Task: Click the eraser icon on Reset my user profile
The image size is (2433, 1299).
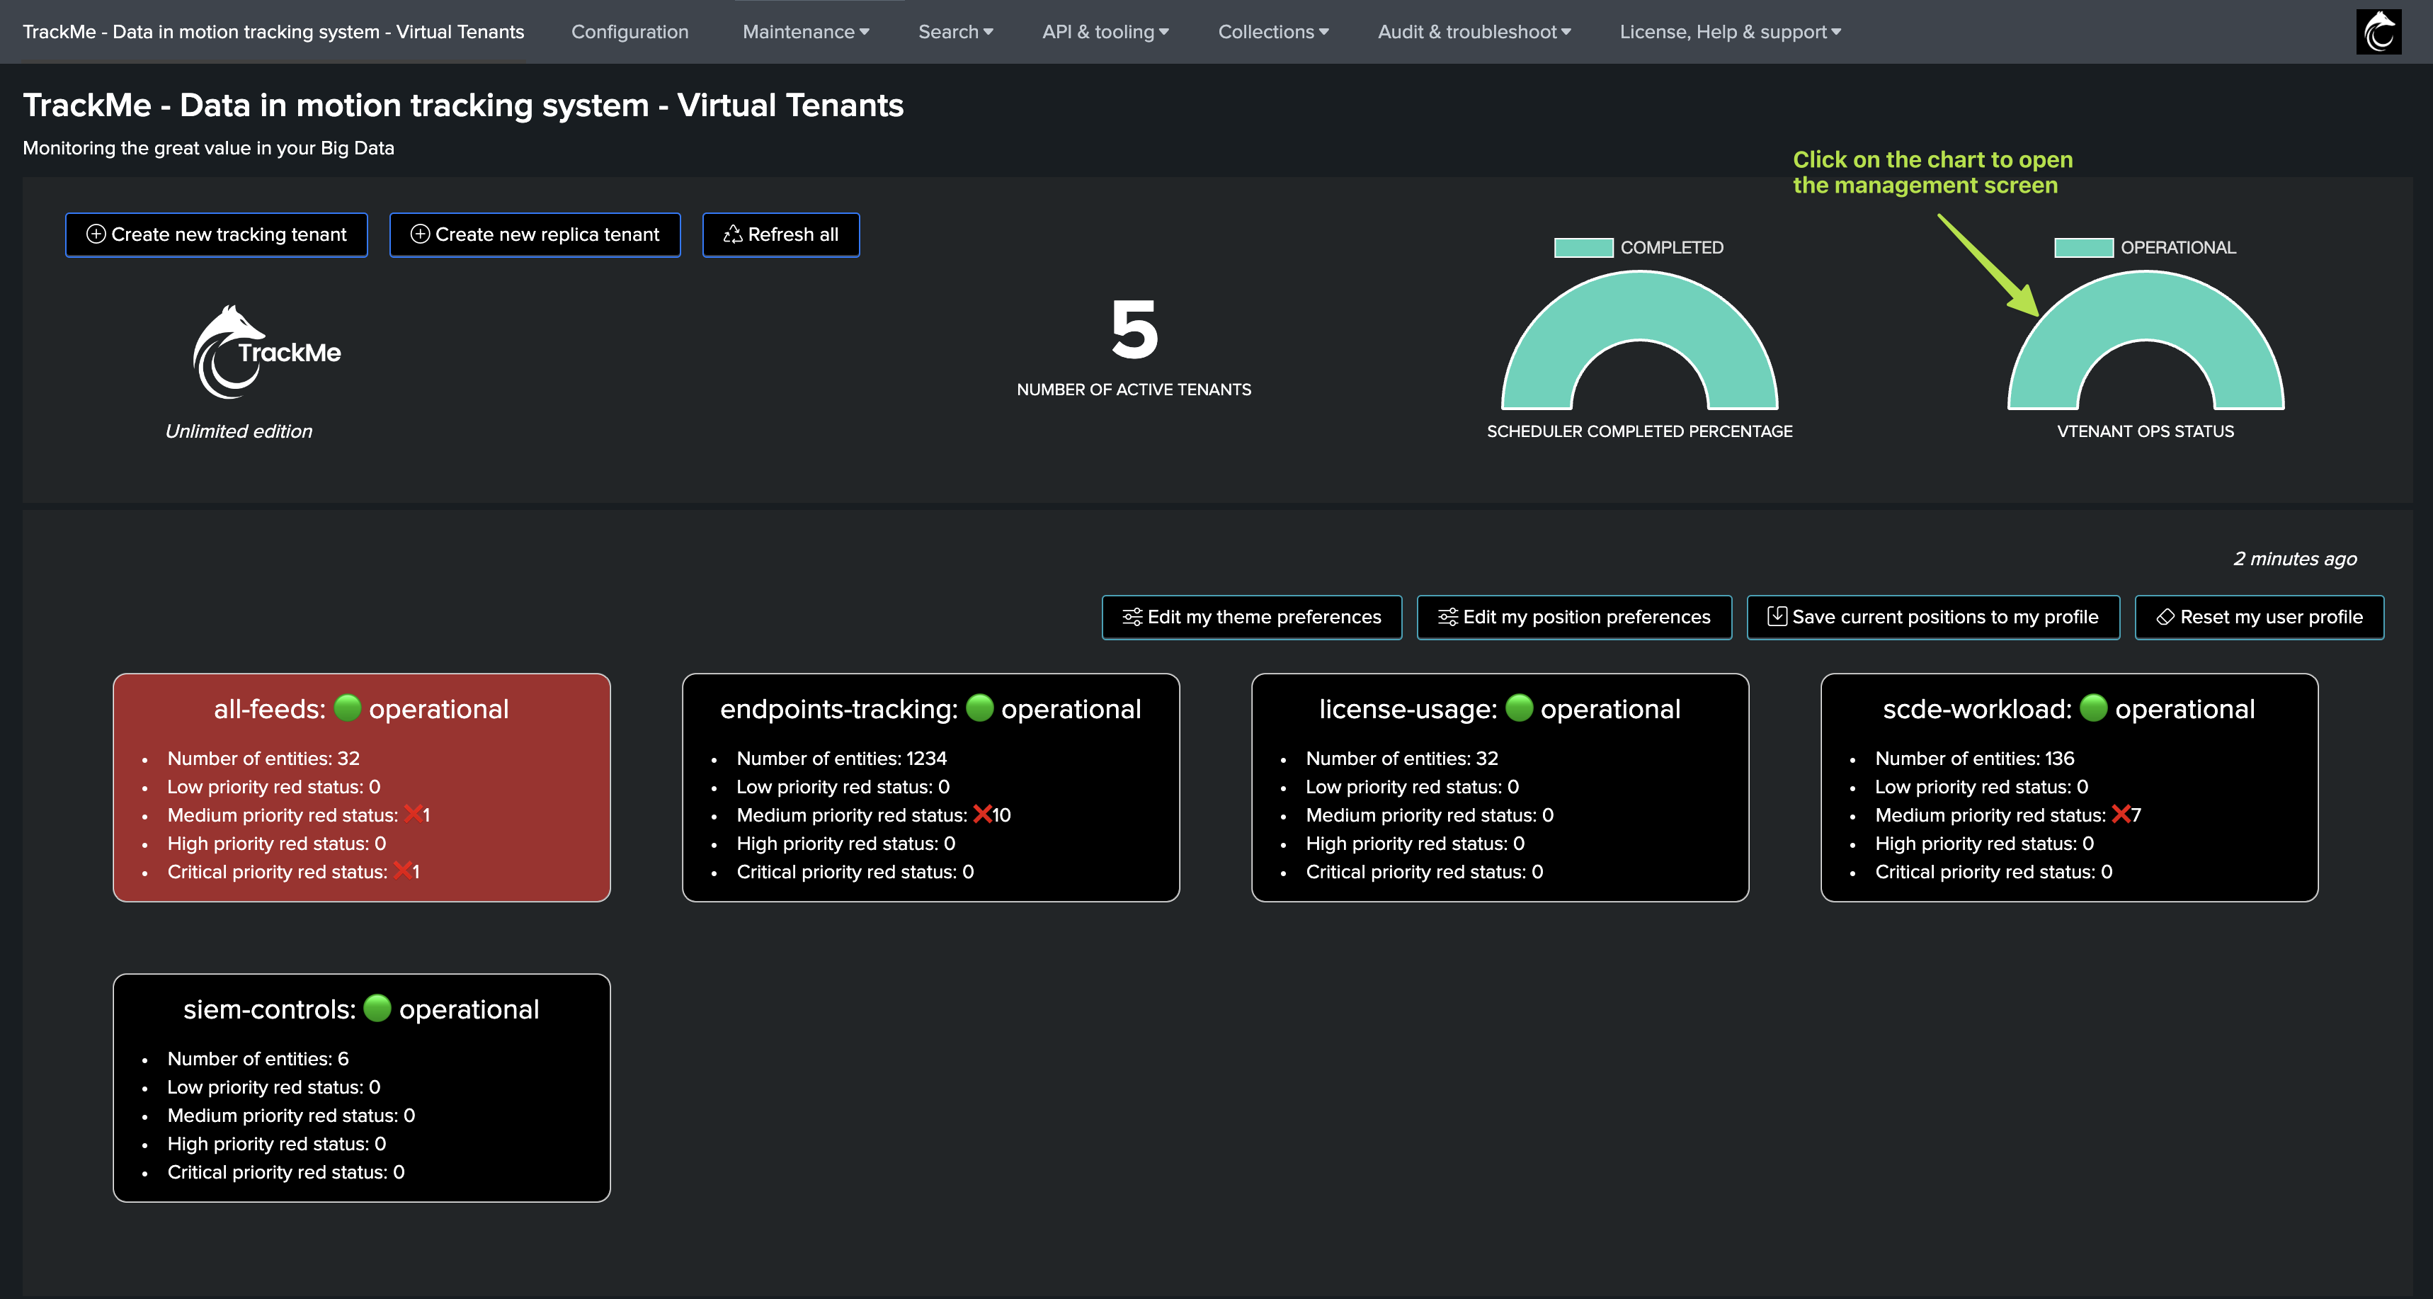Action: [2165, 617]
